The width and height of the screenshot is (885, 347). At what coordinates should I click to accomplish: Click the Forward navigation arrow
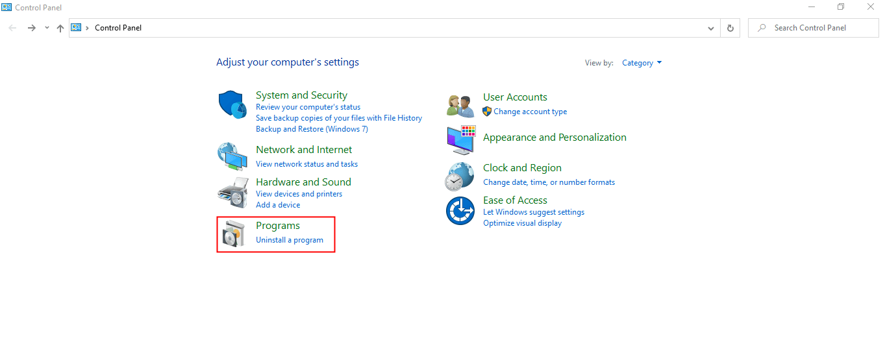coord(31,28)
